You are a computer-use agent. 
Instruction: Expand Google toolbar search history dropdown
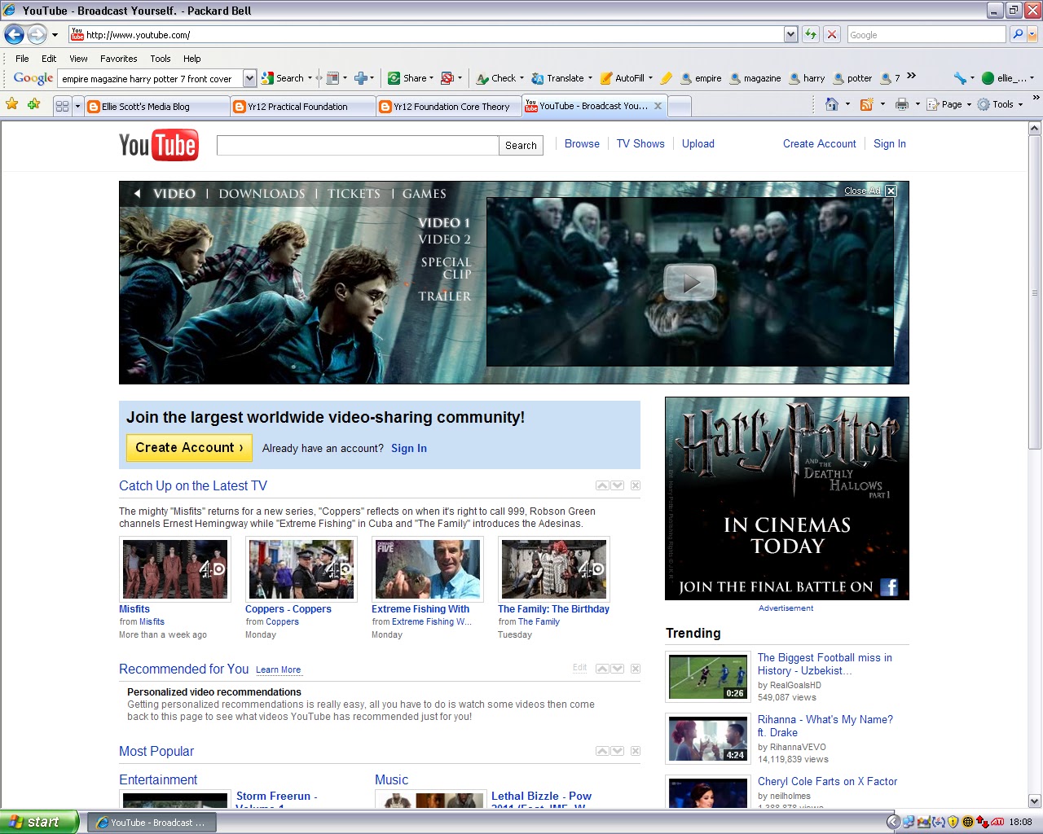tap(249, 78)
